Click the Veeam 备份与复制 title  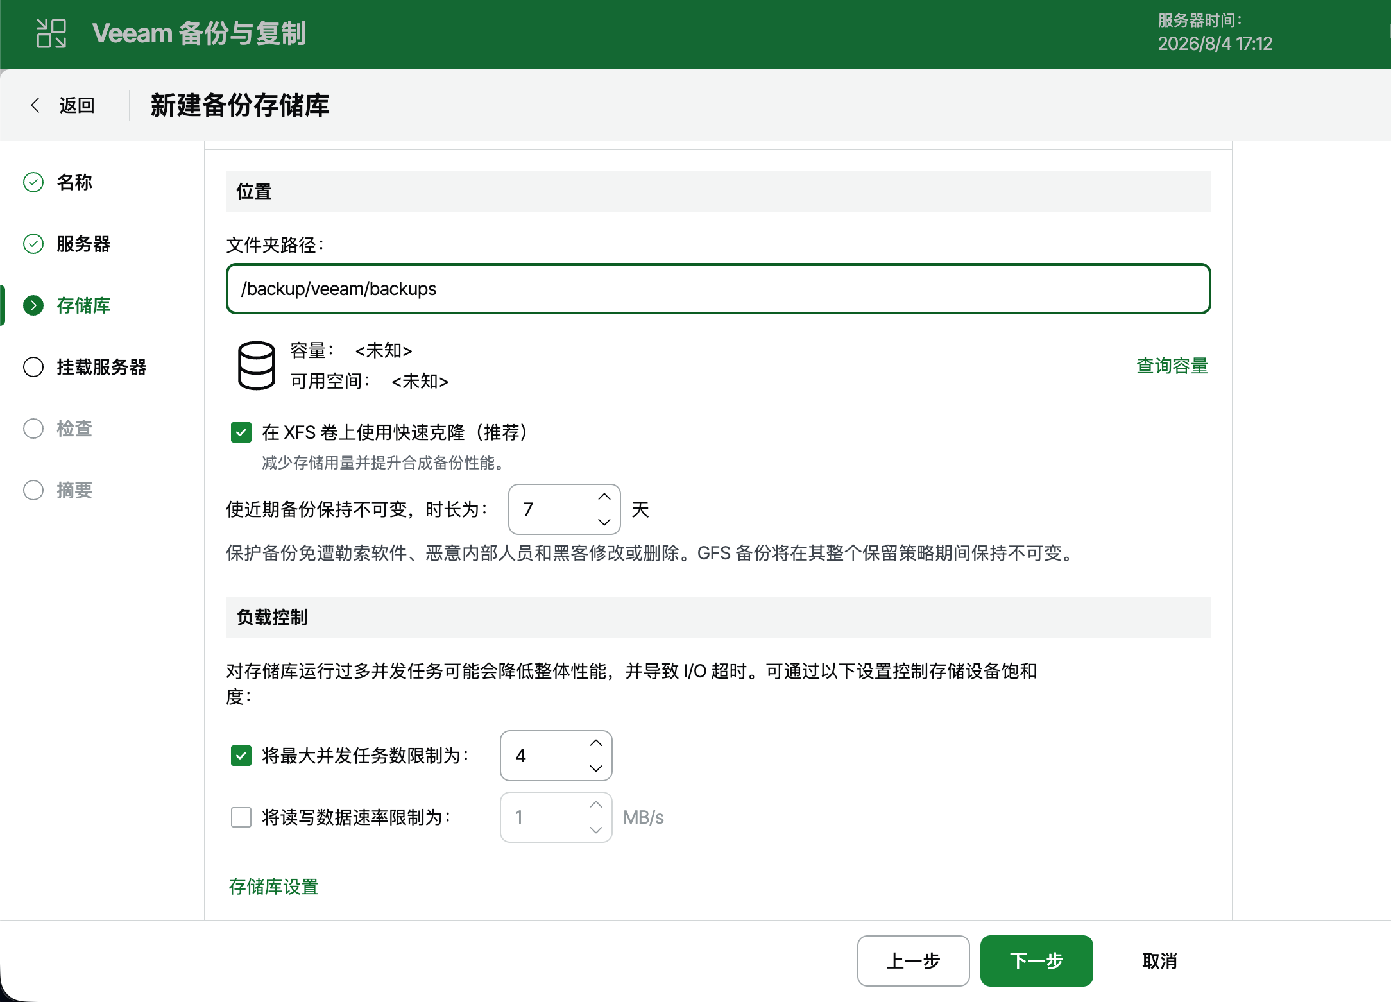199,33
